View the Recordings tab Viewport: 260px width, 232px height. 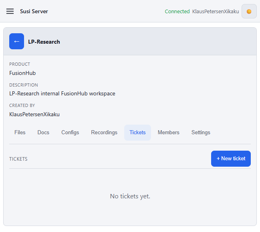click(x=104, y=132)
